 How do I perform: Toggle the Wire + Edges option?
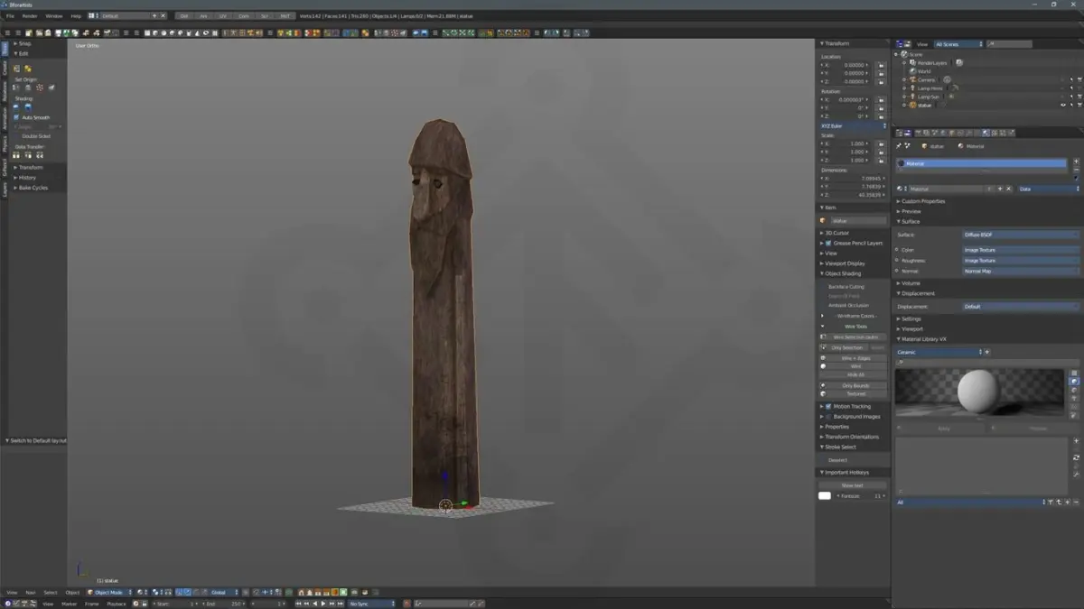tap(854, 358)
